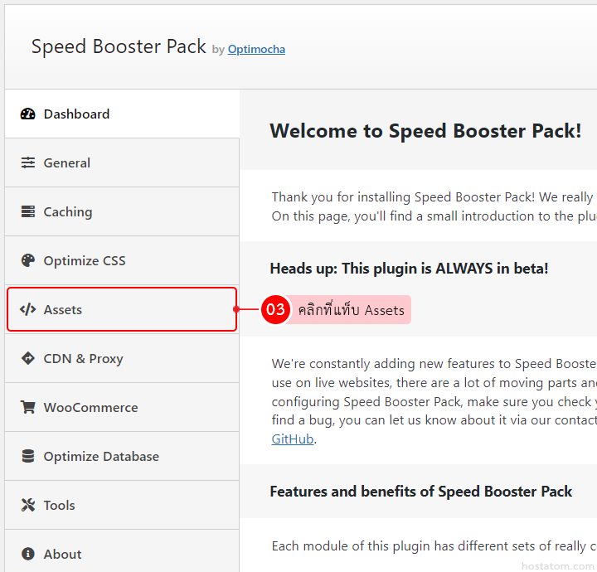Click the Optimize Database stack icon
This screenshot has height=572, width=597.
coord(28,457)
